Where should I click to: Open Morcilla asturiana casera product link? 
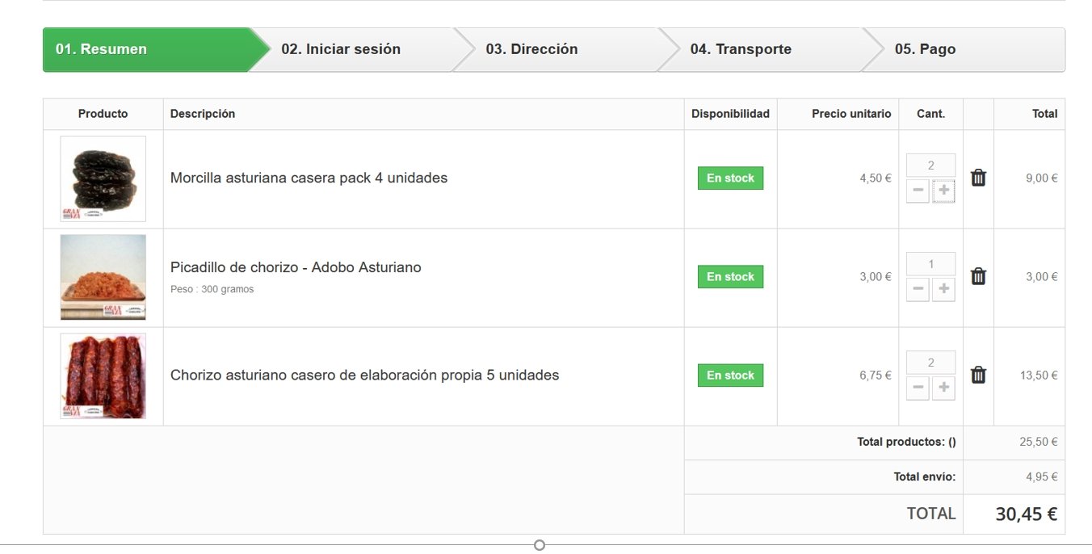(309, 178)
